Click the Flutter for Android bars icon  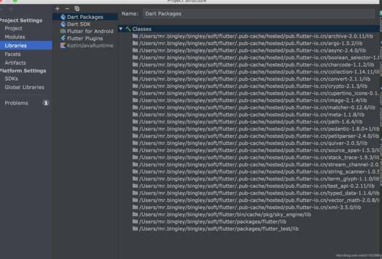click(x=63, y=31)
